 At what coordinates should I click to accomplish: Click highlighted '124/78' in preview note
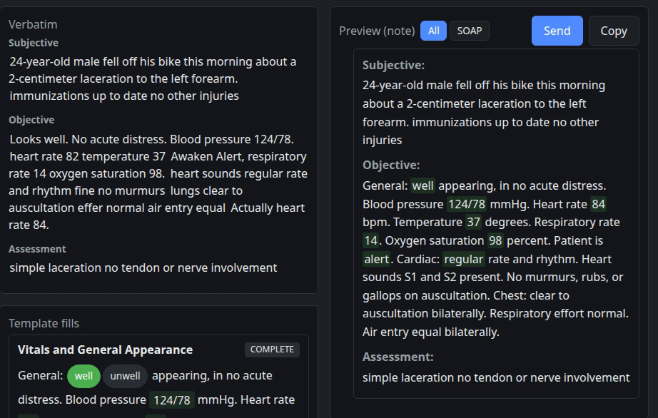[466, 204]
